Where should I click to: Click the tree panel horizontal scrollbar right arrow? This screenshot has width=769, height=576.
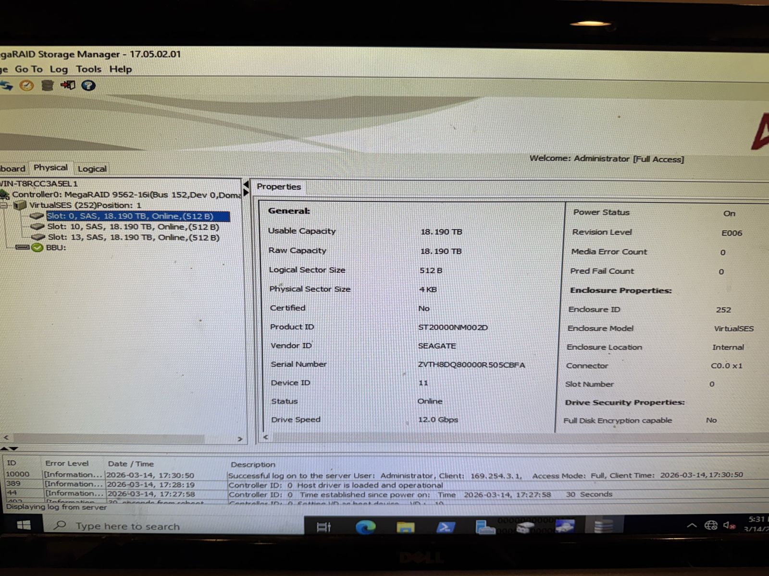pyautogui.click(x=239, y=439)
